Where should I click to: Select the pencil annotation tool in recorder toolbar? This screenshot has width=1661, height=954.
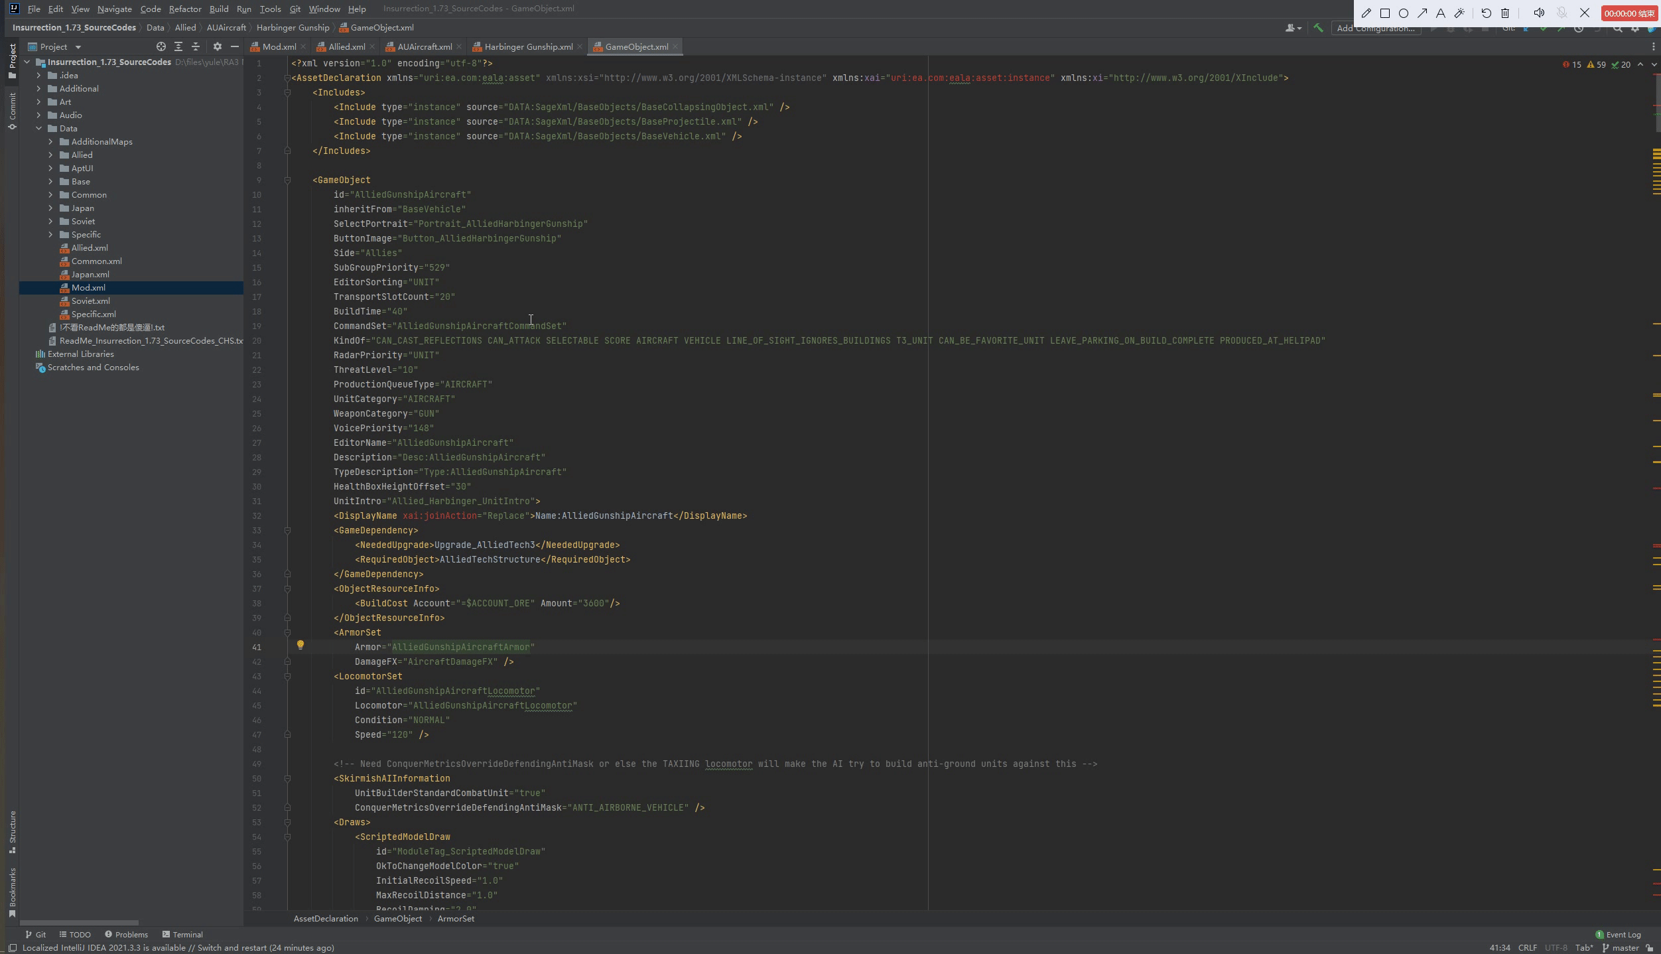point(1366,13)
